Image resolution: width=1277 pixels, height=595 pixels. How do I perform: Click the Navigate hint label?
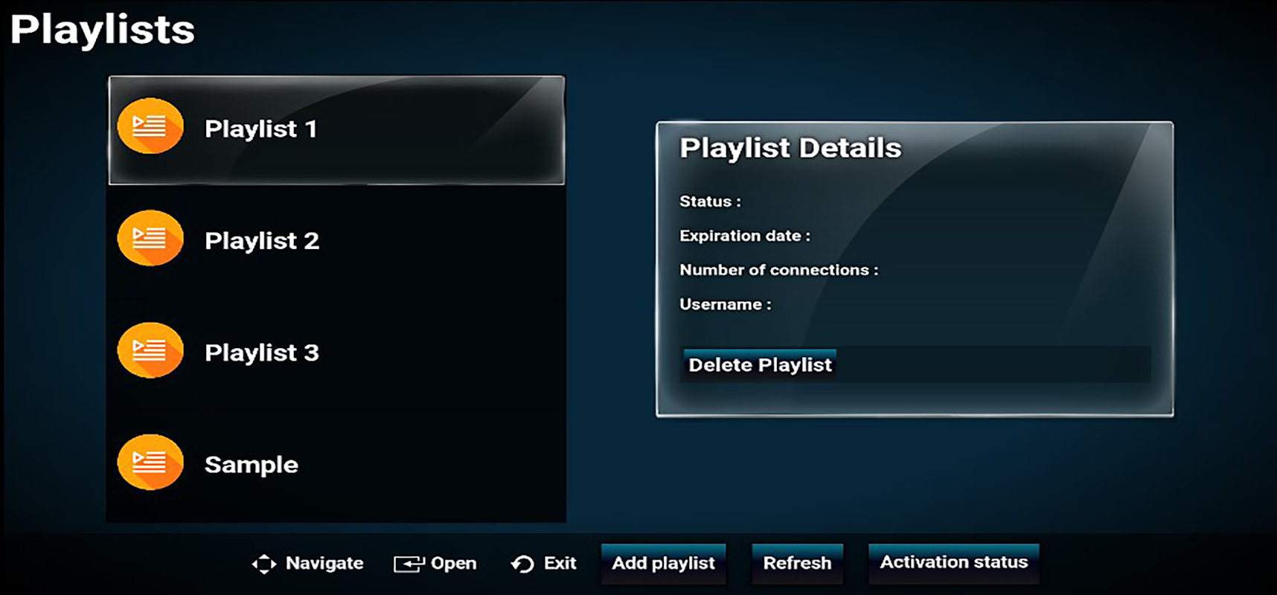pyautogui.click(x=324, y=564)
